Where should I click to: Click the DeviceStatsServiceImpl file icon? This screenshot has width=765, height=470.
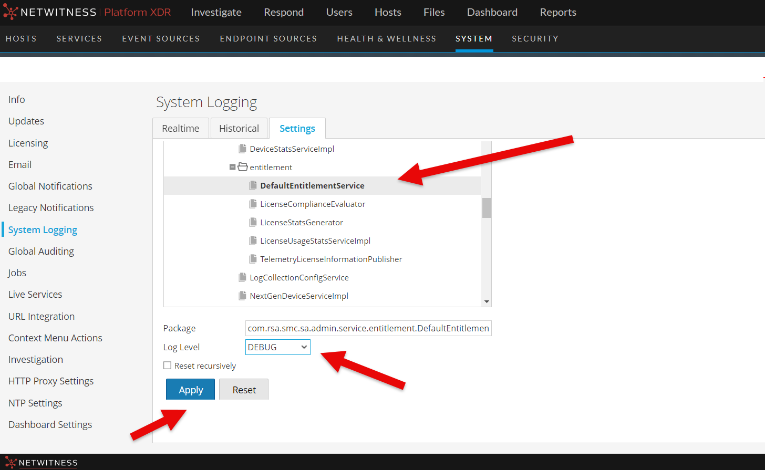[x=242, y=149]
